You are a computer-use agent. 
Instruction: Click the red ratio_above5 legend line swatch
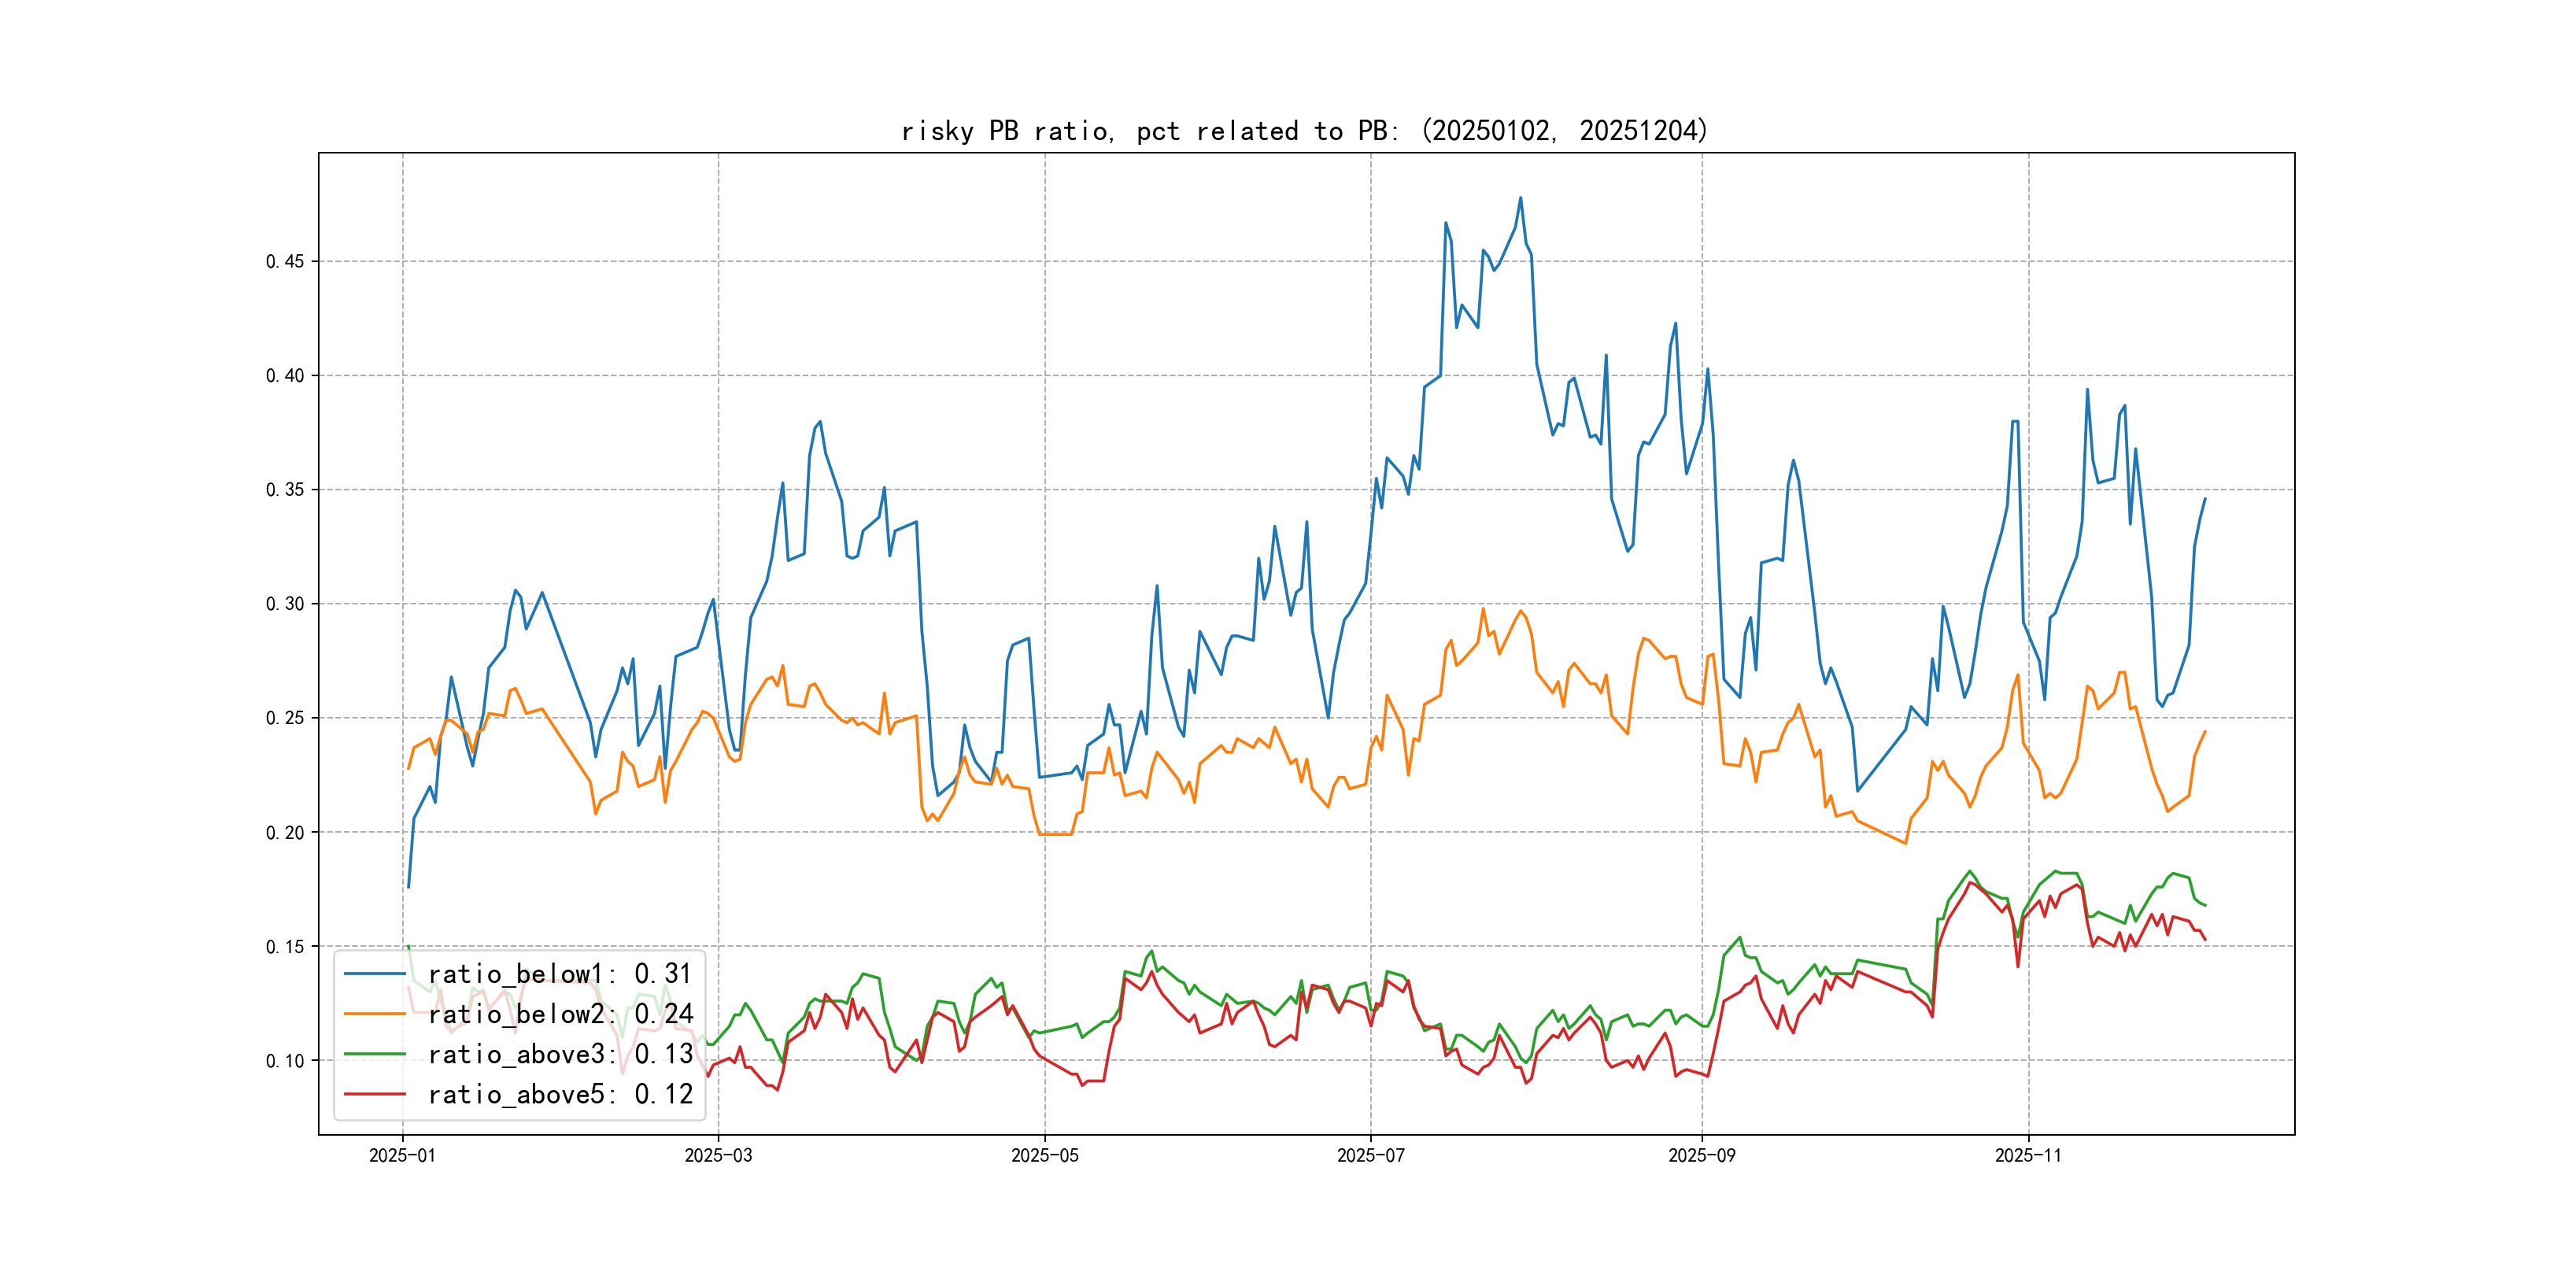coord(374,1095)
